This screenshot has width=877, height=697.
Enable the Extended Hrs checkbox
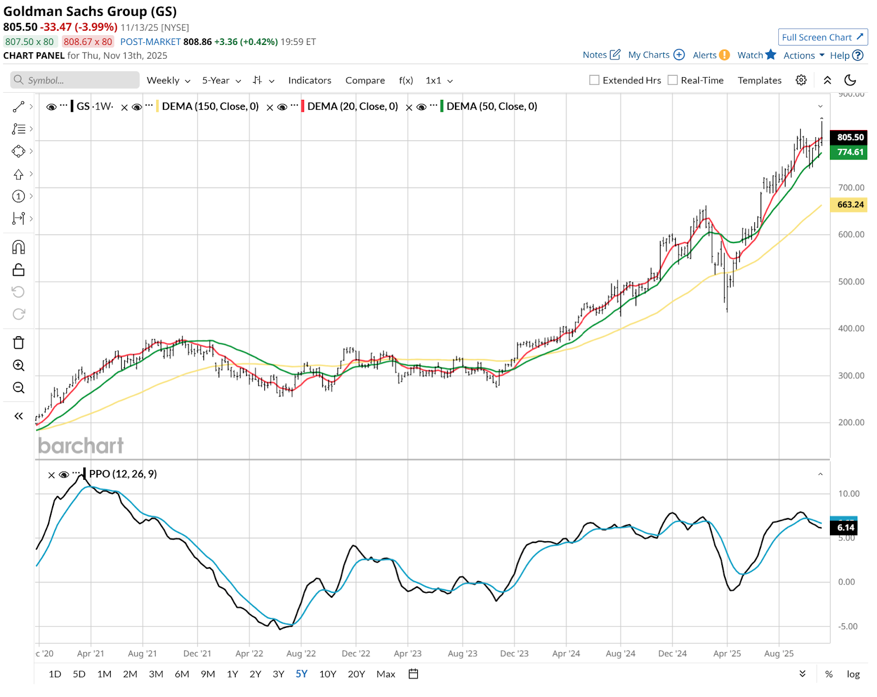pyautogui.click(x=594, y=80)
